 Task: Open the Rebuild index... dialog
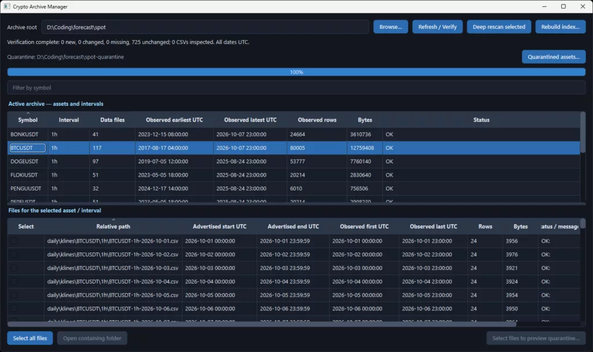[x=560, y=27]
